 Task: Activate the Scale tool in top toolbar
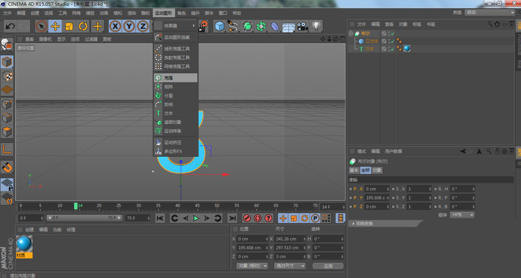69,26
